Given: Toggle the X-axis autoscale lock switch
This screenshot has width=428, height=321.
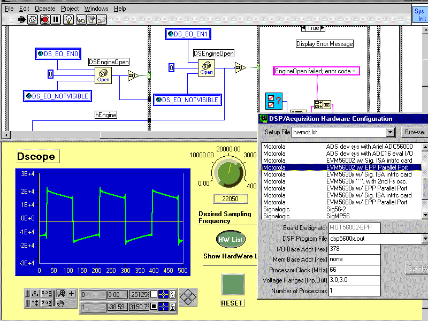Looking at the screenshot, I should (x=28, y=294).
